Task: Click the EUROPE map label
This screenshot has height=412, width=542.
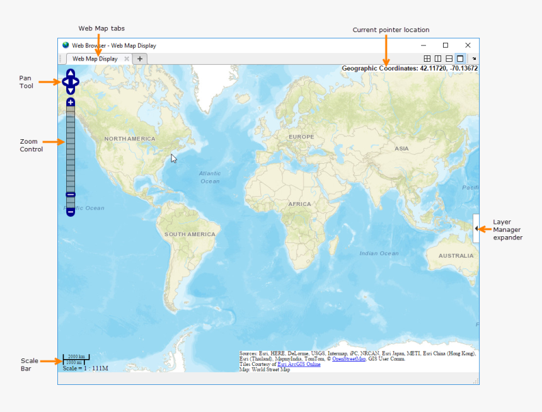Action: (x=301, y=137)
